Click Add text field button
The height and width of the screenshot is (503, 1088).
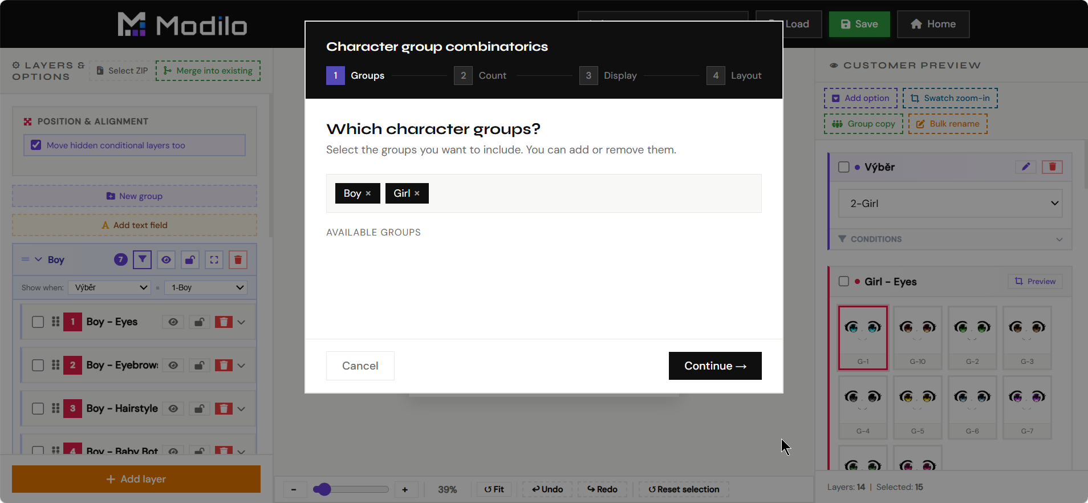pos(135,225)
